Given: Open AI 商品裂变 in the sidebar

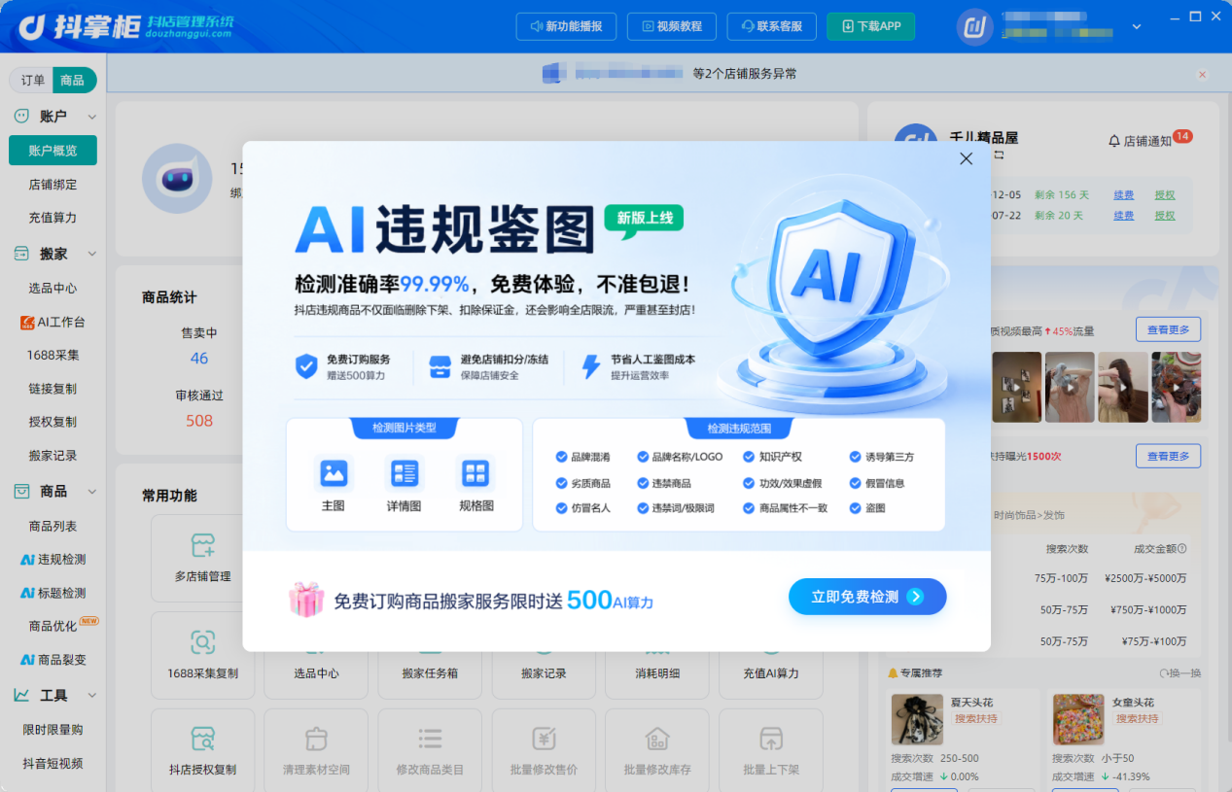Looking at the screenshot, I should tap(53, 660).
